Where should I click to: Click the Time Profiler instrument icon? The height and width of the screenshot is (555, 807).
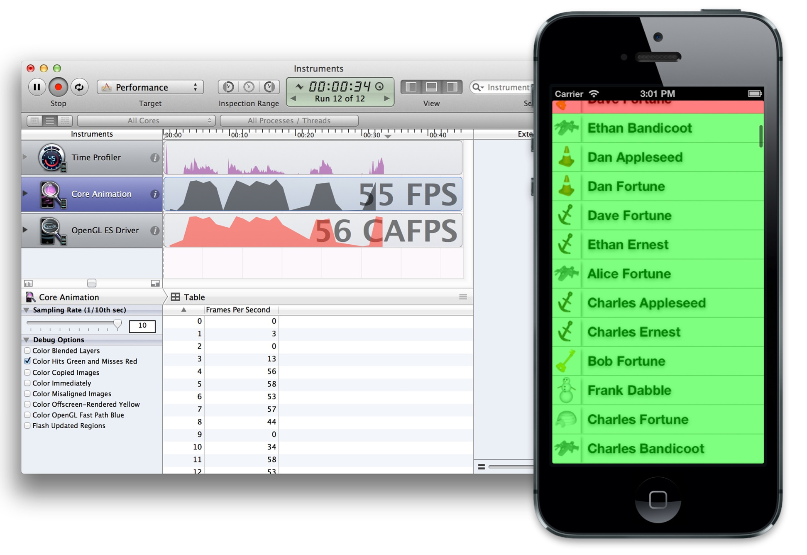[x=52, y=158]
